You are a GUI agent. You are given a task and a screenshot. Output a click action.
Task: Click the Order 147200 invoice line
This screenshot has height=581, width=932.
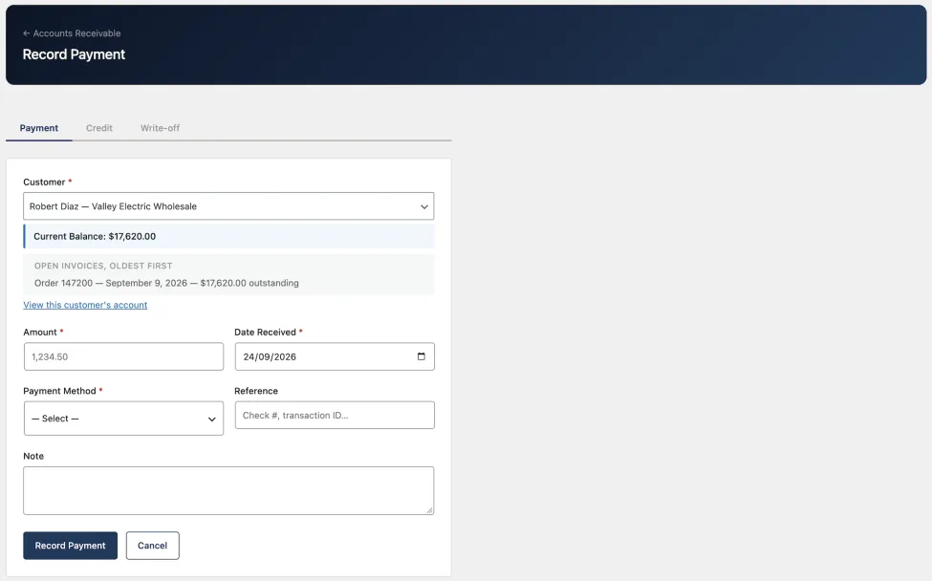coord(166,284)
